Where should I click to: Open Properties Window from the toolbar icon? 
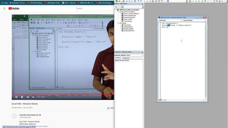[x=159, y=1]
